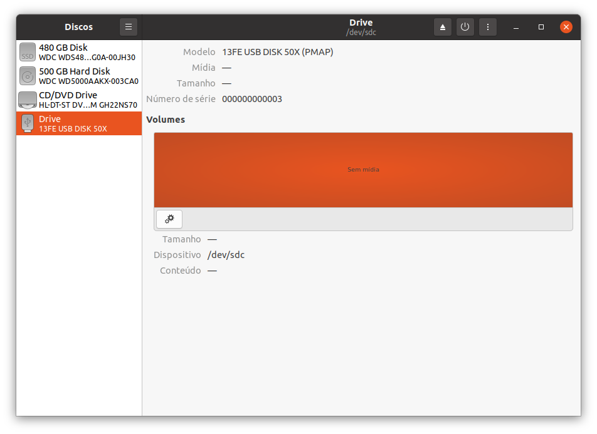Select the CD/DVD Drive icon
This screenshot has width=597, height=434.
coord(28,100)
